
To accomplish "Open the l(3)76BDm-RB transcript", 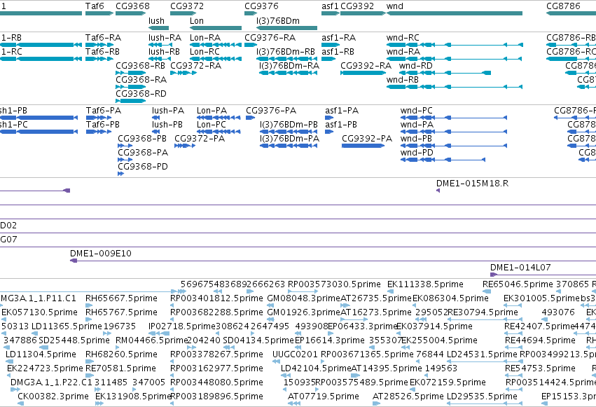I will [287, 59].
